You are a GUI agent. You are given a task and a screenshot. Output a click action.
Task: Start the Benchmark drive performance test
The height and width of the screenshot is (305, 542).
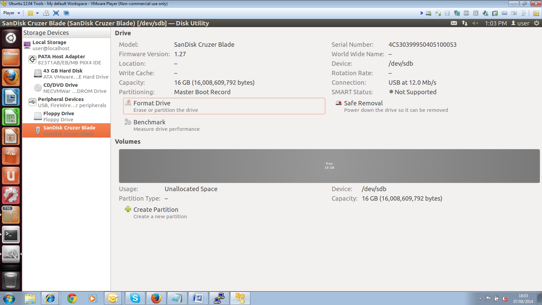click(x=149, y=122)
